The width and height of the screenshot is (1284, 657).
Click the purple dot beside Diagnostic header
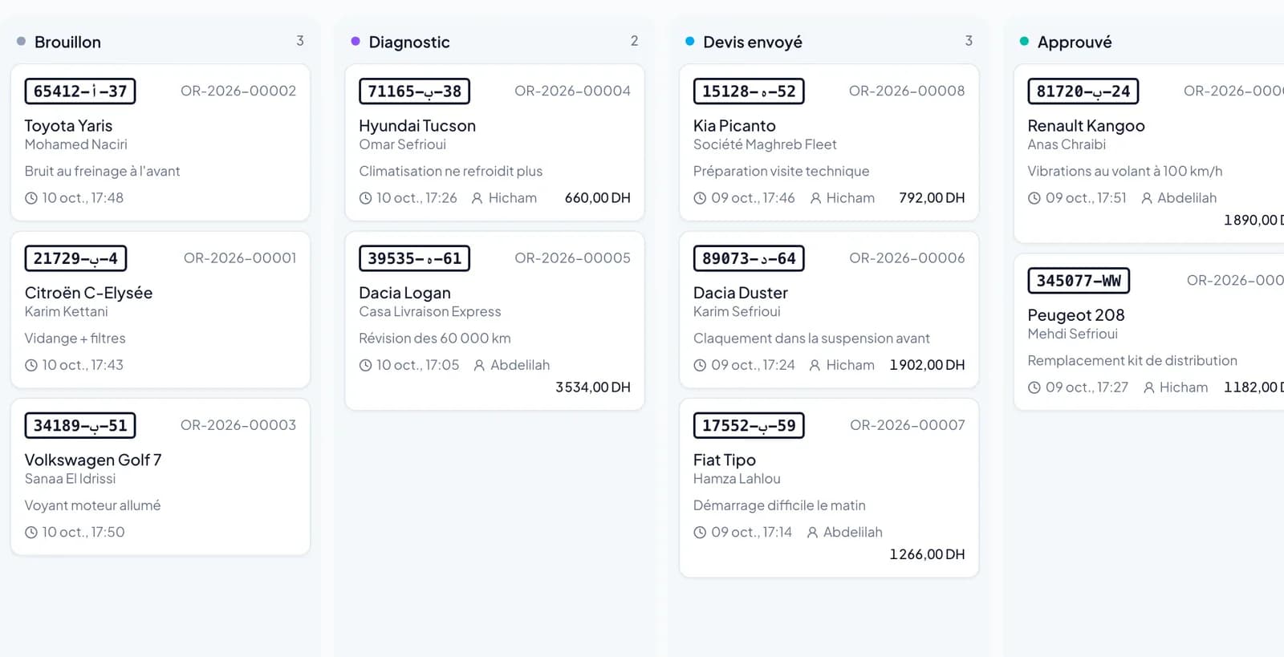(356, 41)
